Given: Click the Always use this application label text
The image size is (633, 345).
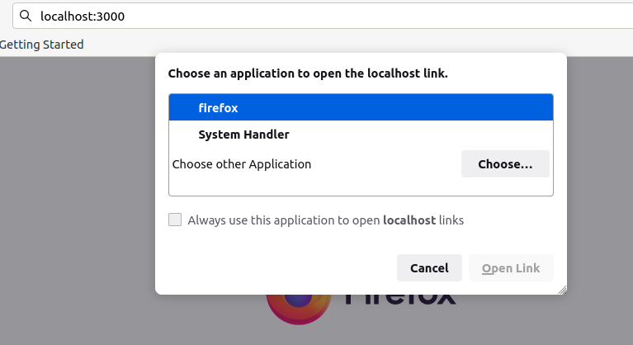Looking at the screenshot, I should tap(326, 220).
